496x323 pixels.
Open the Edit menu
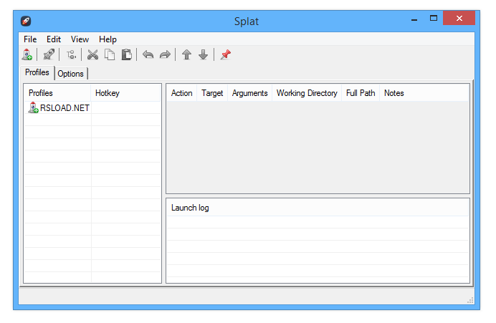coord(54,39)
